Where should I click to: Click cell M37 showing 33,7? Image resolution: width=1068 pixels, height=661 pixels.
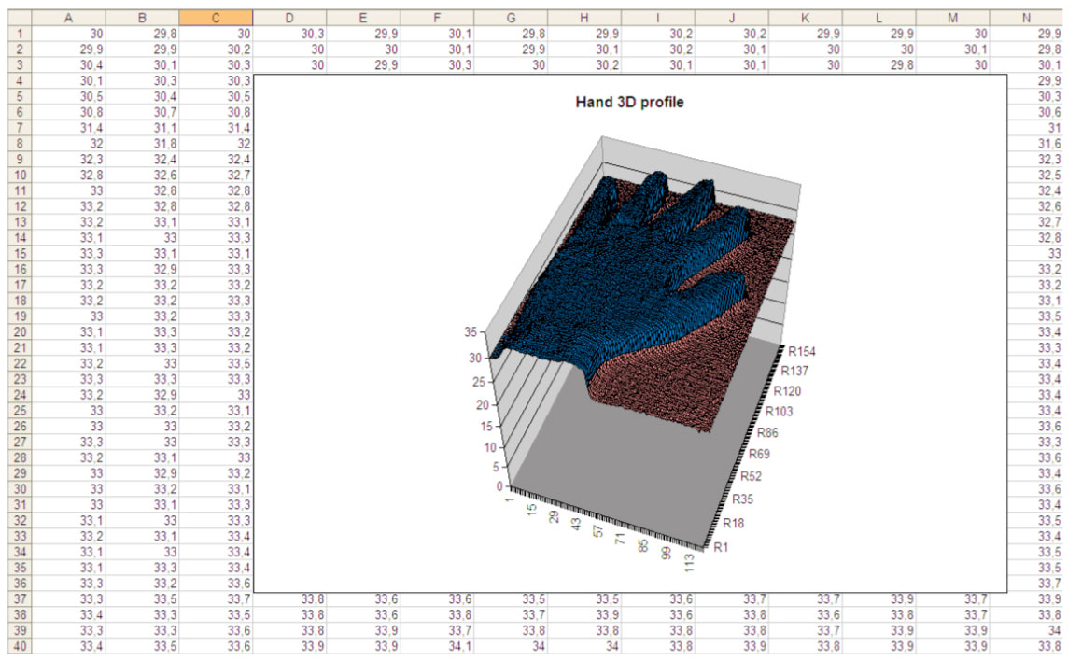coord(953,599)
